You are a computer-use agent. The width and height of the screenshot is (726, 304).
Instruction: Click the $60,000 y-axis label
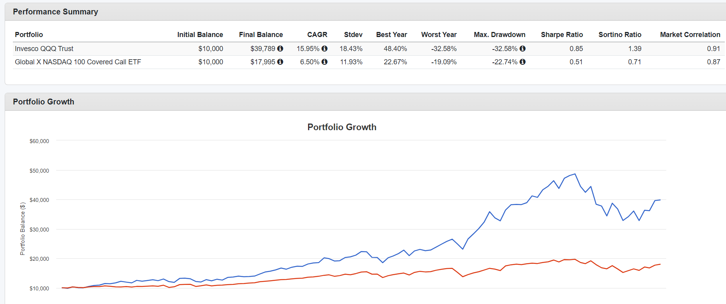[39, 141]
